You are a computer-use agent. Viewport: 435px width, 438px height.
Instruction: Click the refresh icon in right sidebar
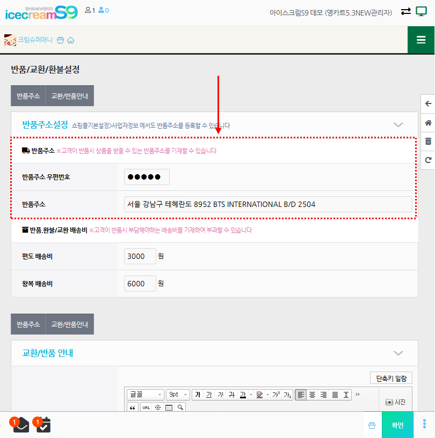(428, 160)
